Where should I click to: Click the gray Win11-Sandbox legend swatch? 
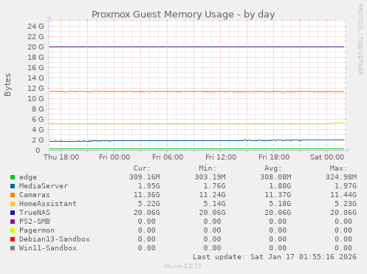point(13,248)
